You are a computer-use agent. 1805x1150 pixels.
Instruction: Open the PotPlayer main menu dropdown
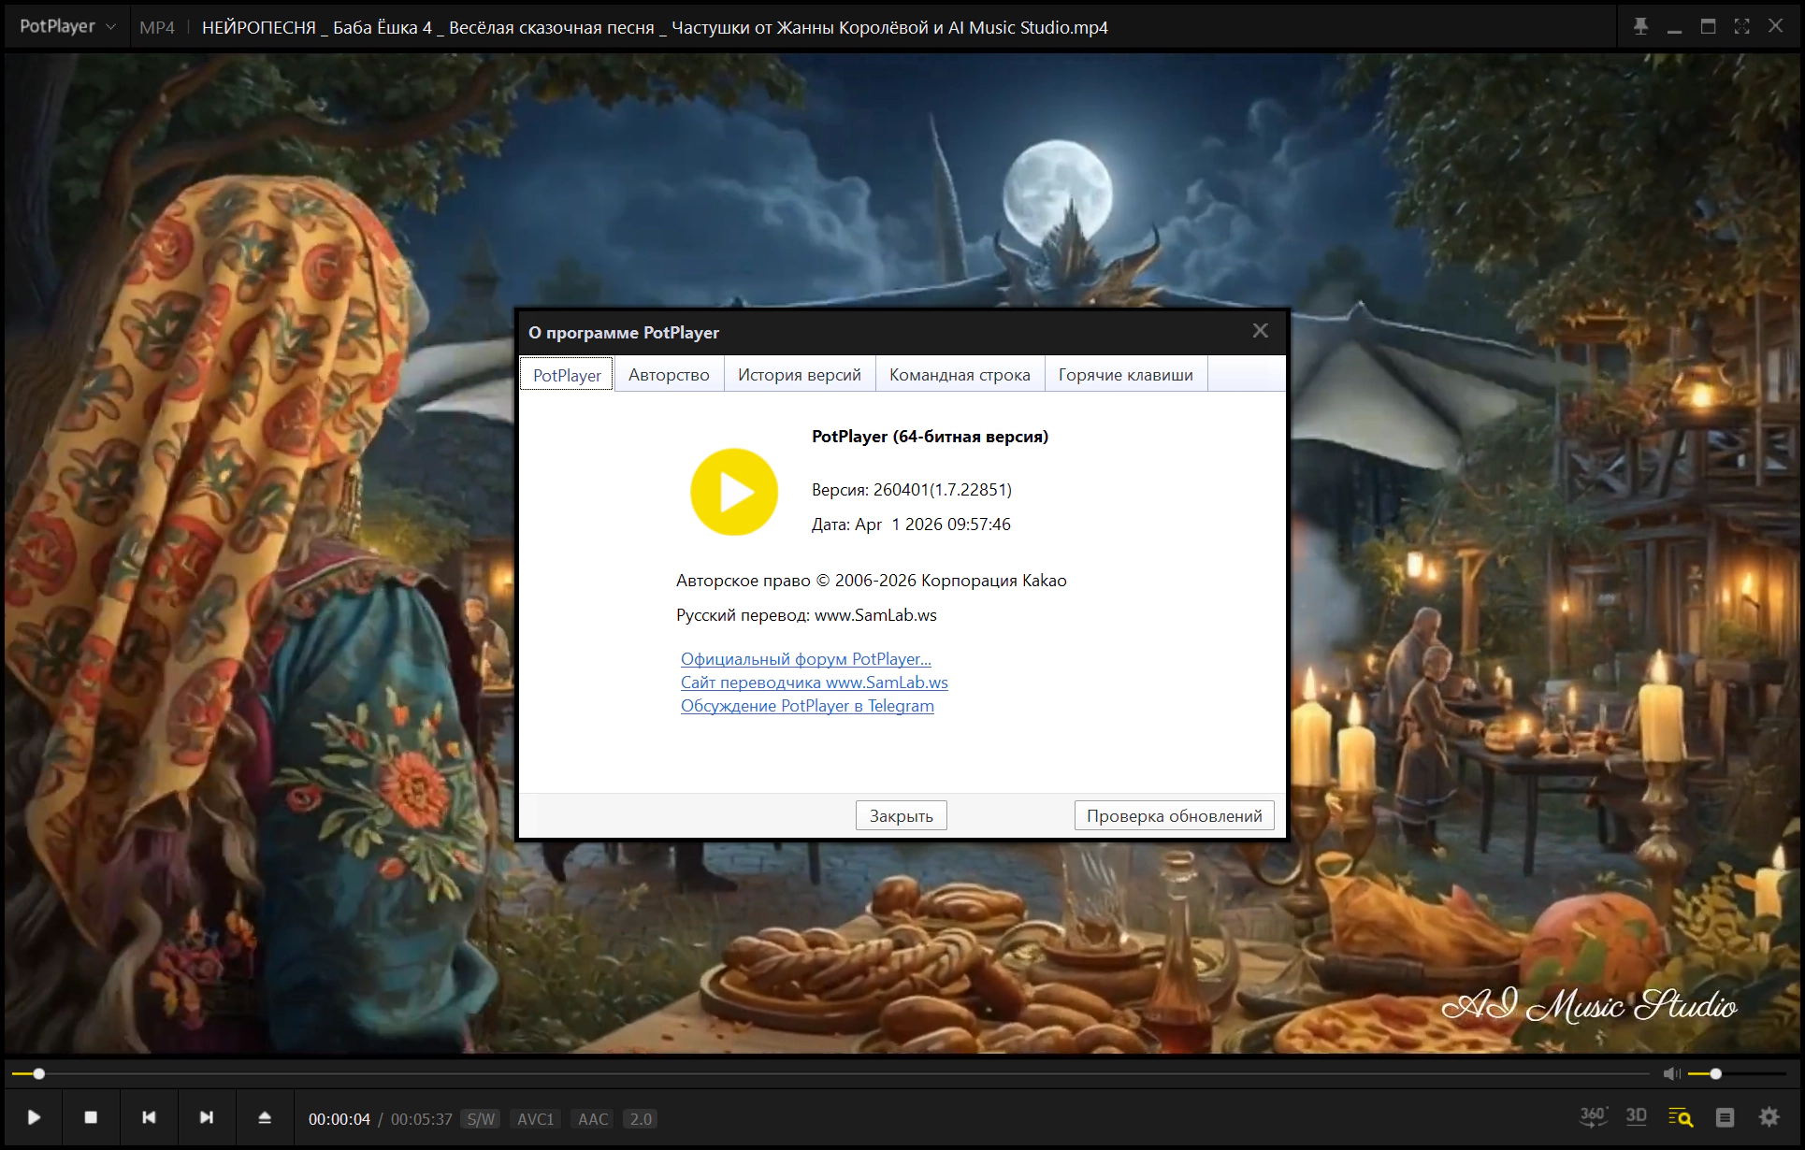pos(67,26)
